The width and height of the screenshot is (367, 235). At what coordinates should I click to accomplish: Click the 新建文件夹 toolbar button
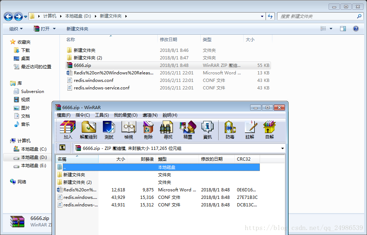coord(77,29)
